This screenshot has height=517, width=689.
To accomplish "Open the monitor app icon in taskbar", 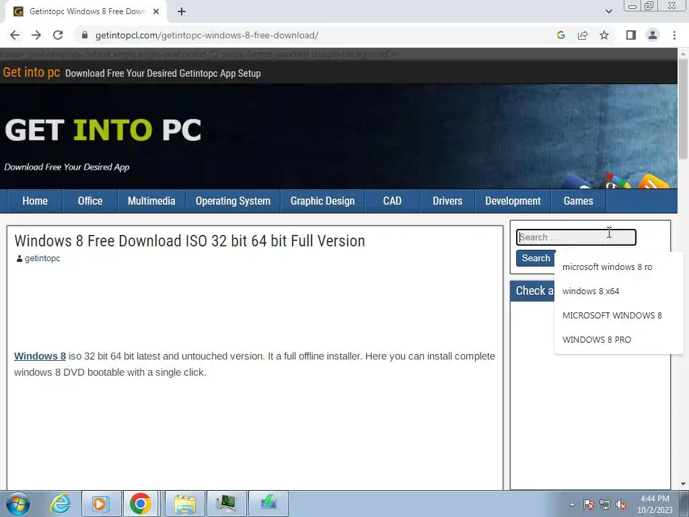I will [x=227, y=504].
